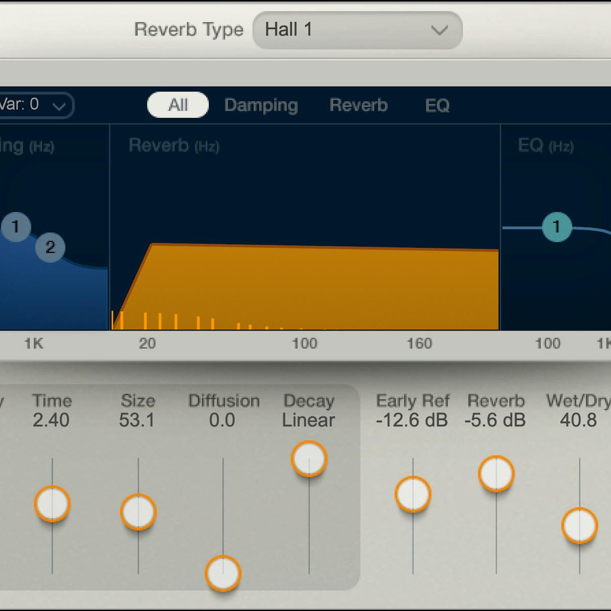Select damping band control point 2
611x611 pixels.
click(50, 248)
